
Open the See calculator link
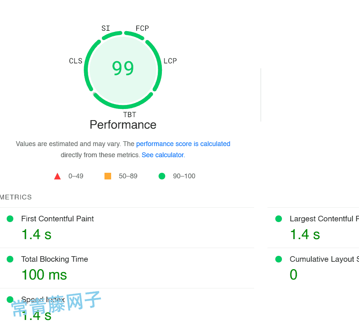pyautogui.click(x=163, y=155)
